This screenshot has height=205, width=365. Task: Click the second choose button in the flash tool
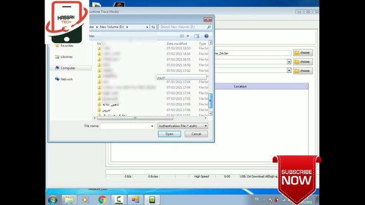(x=303, y=62)
